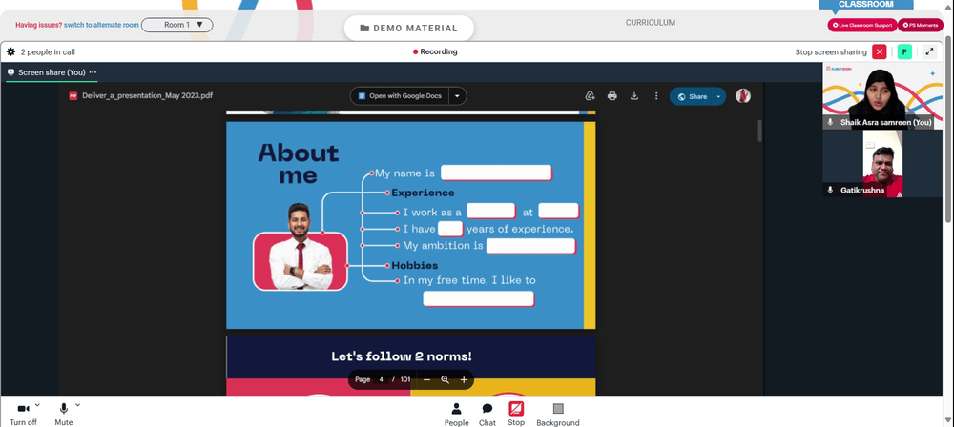This screenshot has height=427, width=954.
Task: Click the 'Having issues?' text
Action: click(x=38, y=25)
